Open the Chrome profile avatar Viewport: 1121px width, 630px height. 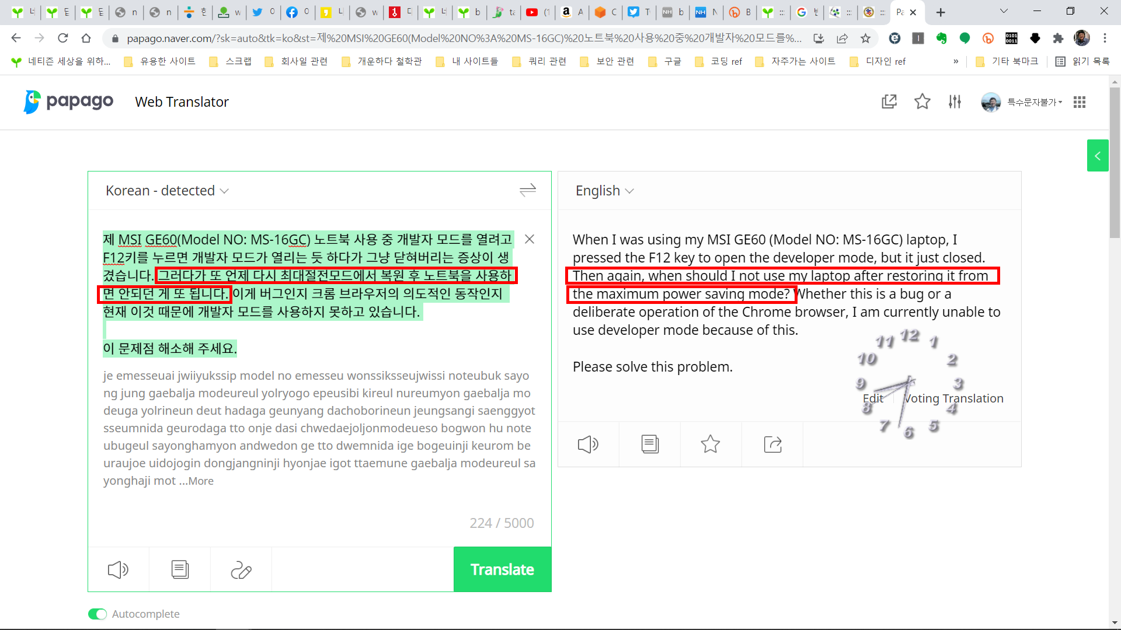(x=1082, y=38)
